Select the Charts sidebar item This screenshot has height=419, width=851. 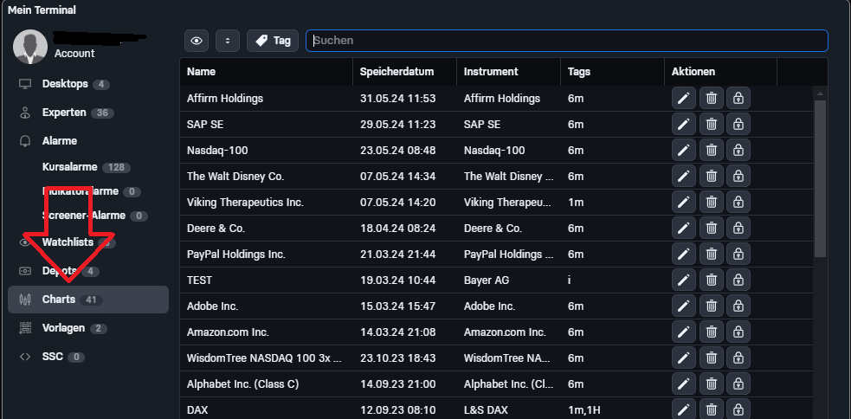click(x=88, y=300)
